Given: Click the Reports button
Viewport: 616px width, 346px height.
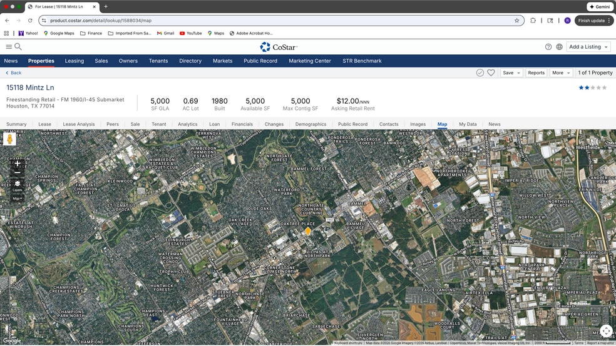Looking at the screenshot, I should point(536,73).
